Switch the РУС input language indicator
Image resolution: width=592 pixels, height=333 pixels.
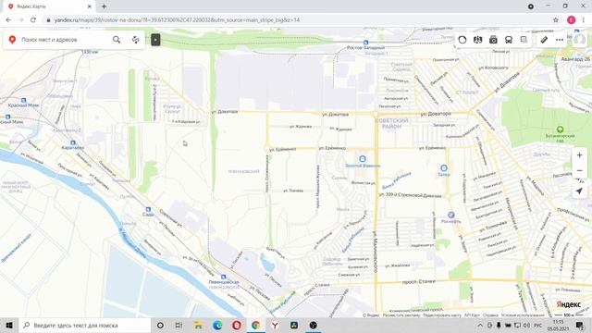(538, 325)
